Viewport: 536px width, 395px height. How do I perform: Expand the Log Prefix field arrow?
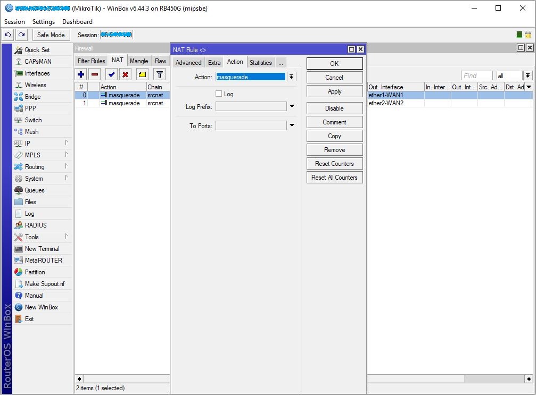[x=292, y=106]
